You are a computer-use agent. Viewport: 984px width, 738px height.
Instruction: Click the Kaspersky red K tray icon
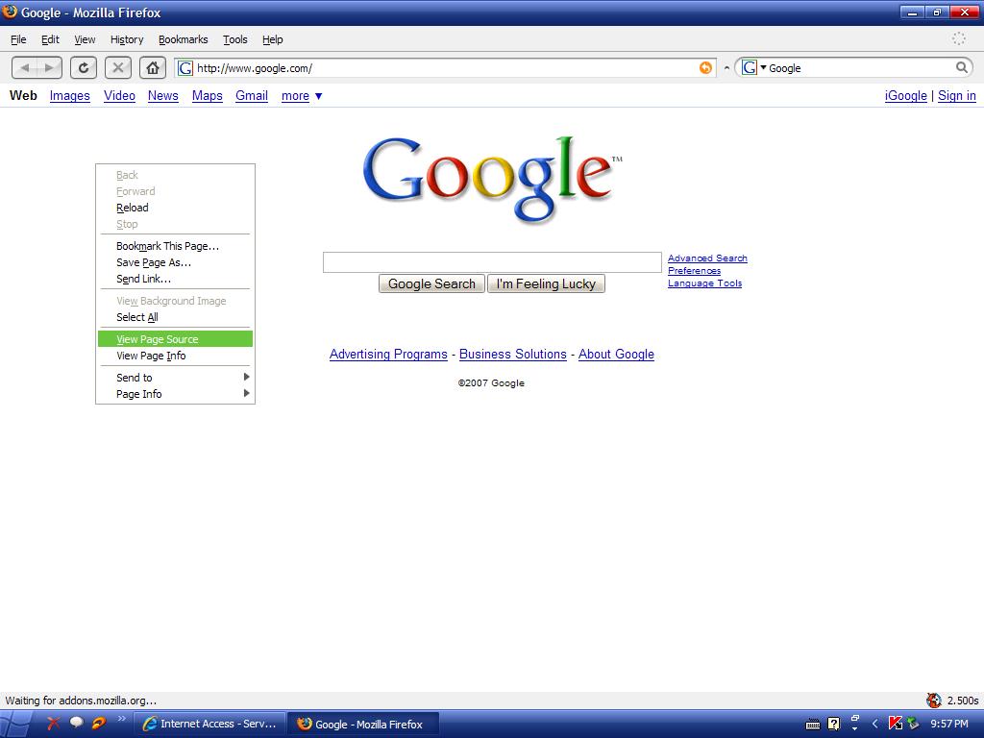pyautogui.click(x=895, y=724)
